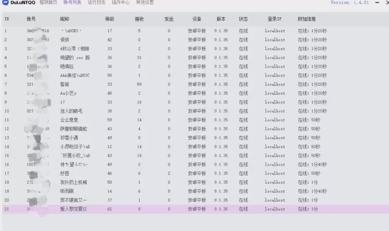Click the 发送 column header
The image size is (389, 231).
[x=169, y=19]
